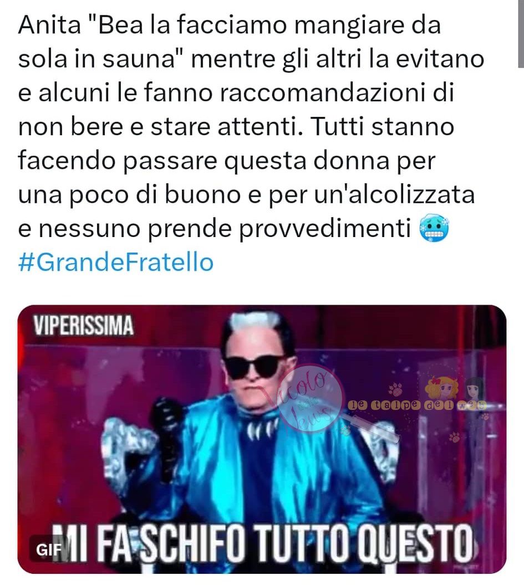Click the dark-haired girl avatar in the watermark
The width and height of the screenshot is (524, 586).
tap(473, 388)
